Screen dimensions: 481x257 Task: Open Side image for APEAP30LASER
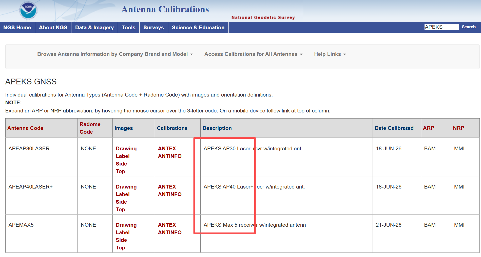pyautogui.click(x=121, y=164)
